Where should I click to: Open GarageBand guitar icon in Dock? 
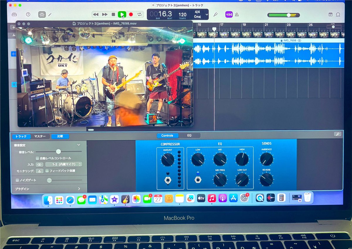pos(126,199)
